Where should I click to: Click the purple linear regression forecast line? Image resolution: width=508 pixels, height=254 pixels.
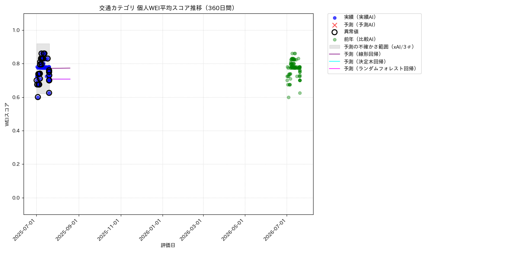pos(60,68)
